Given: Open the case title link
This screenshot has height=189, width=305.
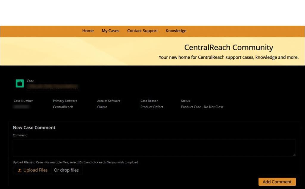Looking at the screenshot, I should tap(52, 86).
